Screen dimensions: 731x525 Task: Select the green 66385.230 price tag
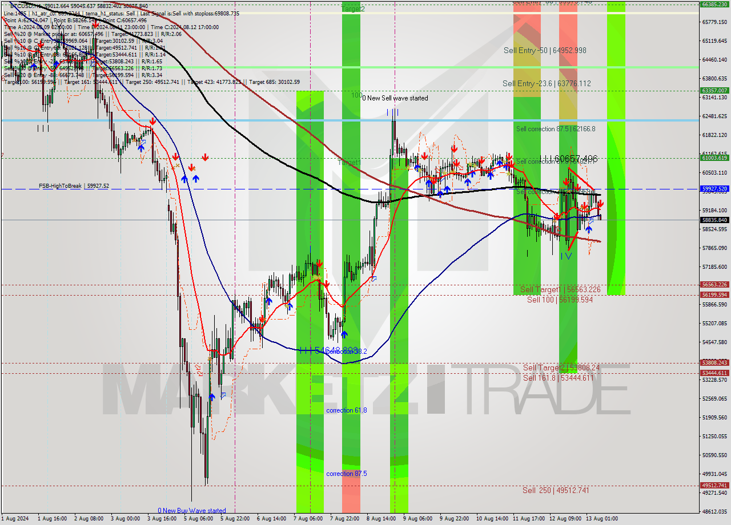pyautogui.click(x=714, y=4)
